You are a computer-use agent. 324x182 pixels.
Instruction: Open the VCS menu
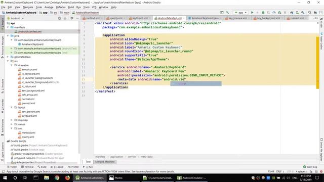(x=94, y=7)
